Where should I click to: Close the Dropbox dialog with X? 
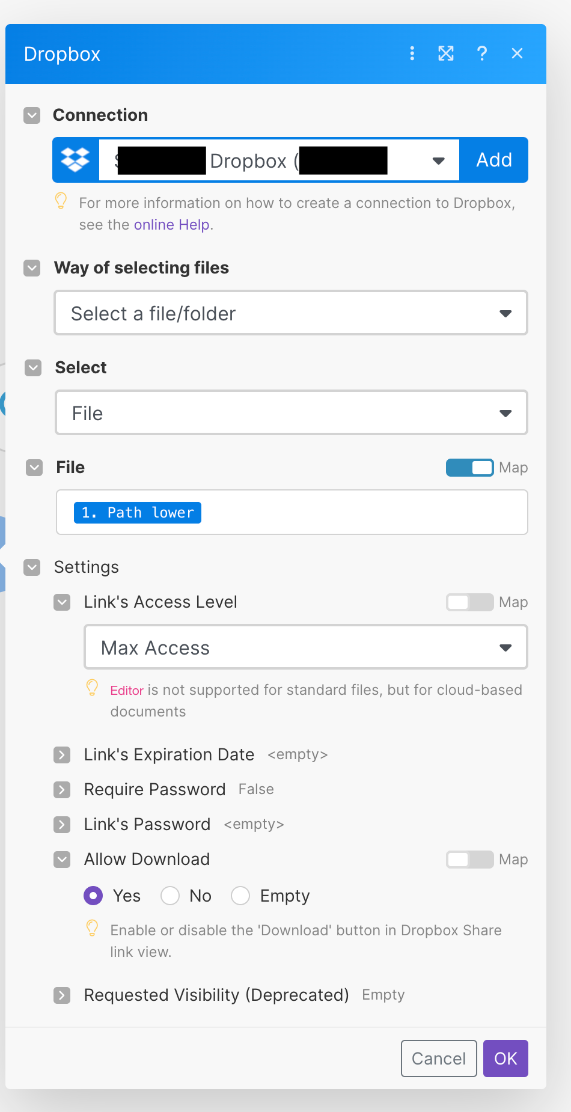[517, 53]
